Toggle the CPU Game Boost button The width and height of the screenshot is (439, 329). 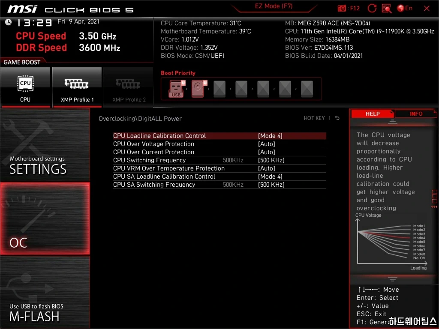[x=25, y=87]
